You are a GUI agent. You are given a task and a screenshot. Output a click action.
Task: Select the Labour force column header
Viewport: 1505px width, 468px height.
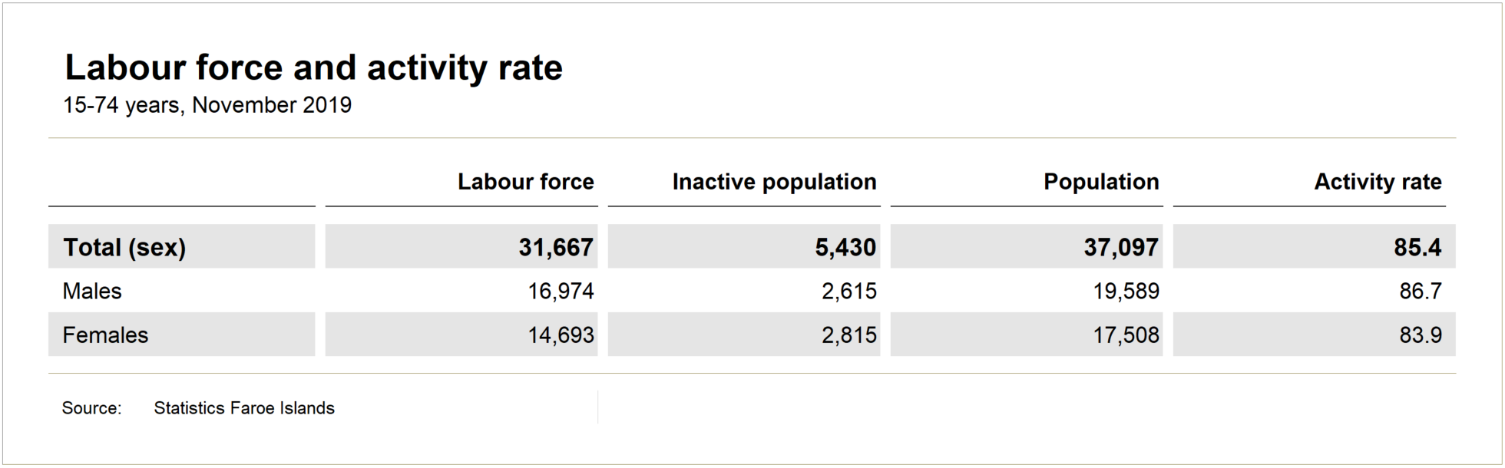525,182
